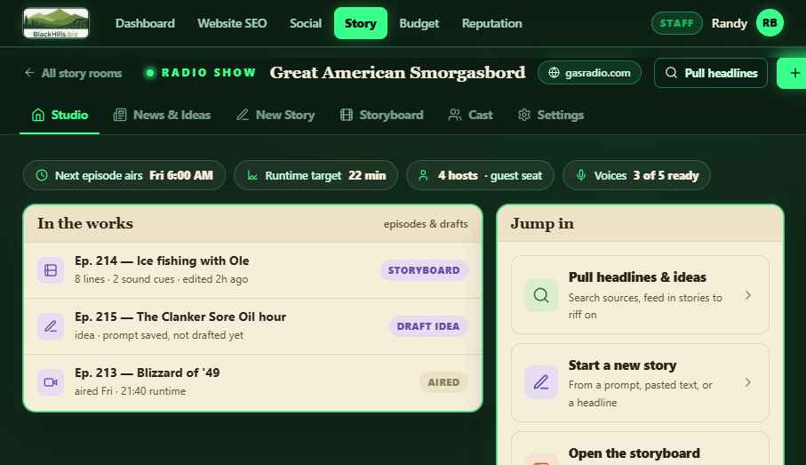The image size is (806, 465).
Task: Click the video camera icon for Ep. 213
Action: 51,382
